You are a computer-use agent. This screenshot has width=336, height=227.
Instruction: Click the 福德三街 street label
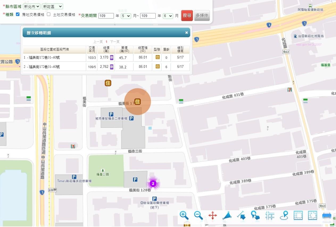pyautogui.click(x=135, y=151)
